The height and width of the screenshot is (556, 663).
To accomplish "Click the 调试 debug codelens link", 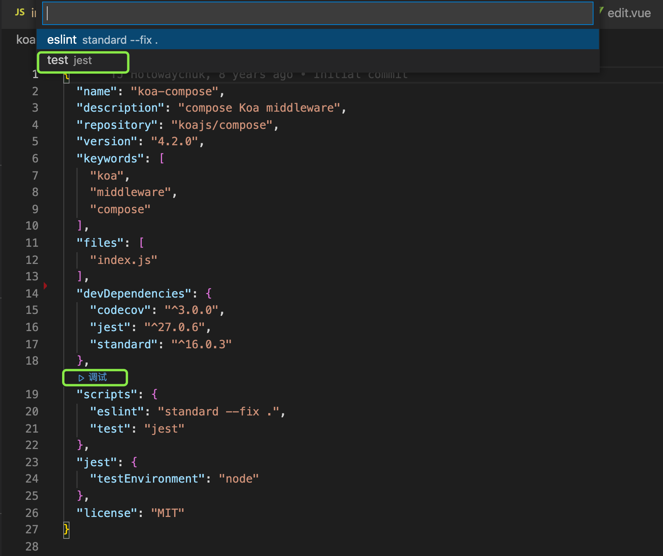I will (x=97, y=377).
